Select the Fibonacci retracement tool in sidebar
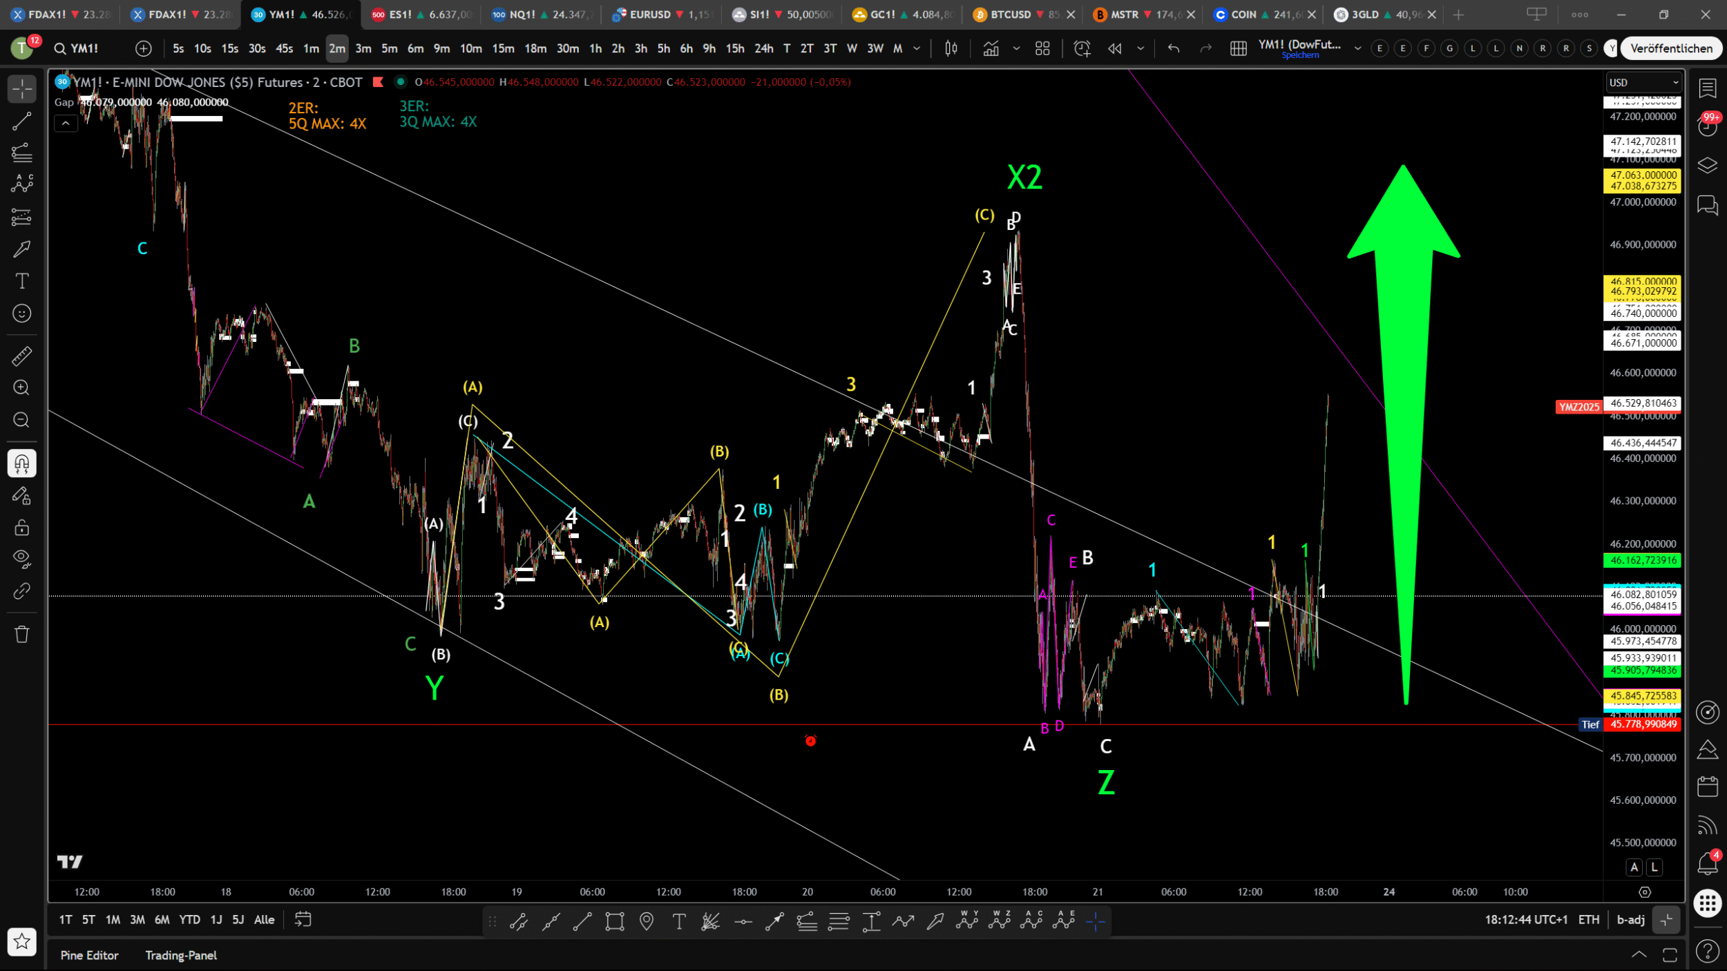 (x=21, y=153)
